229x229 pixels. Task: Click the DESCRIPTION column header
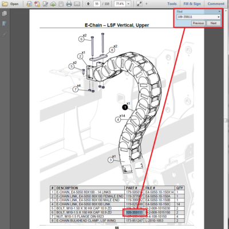tap(67, 188)
